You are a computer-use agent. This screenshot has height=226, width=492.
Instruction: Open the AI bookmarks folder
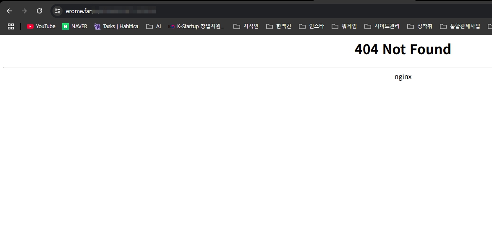point(154,26)
